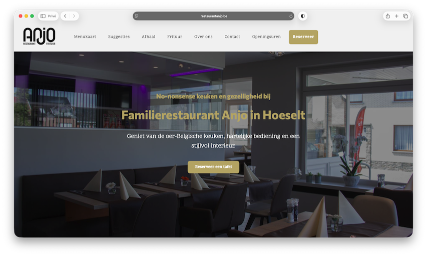Open the Suggesties menu item
Viewport: 427px width, 256px height.
click(x=119, y=36)
